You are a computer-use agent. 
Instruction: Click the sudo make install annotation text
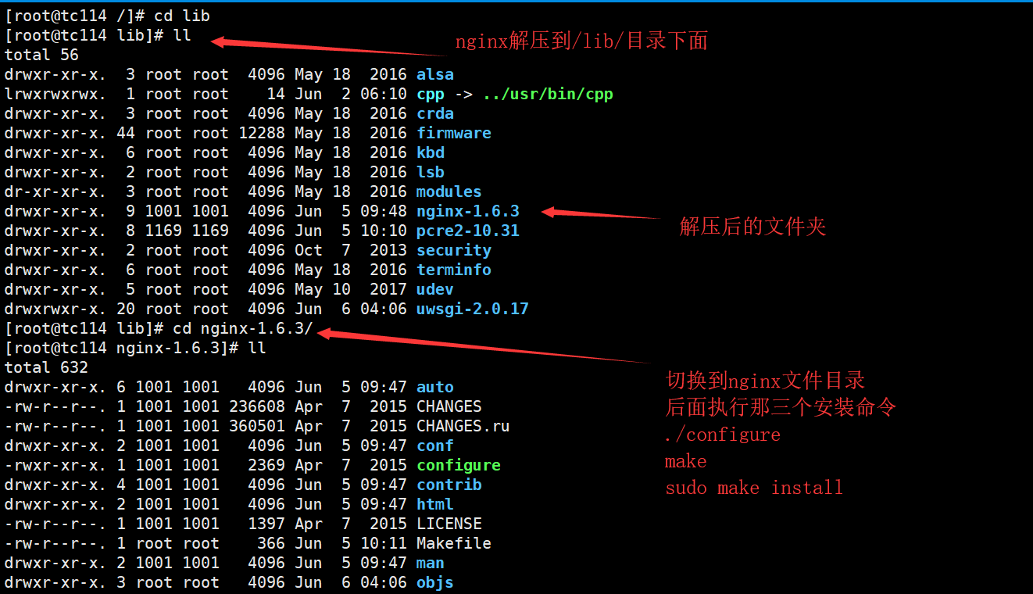[754, 487]
